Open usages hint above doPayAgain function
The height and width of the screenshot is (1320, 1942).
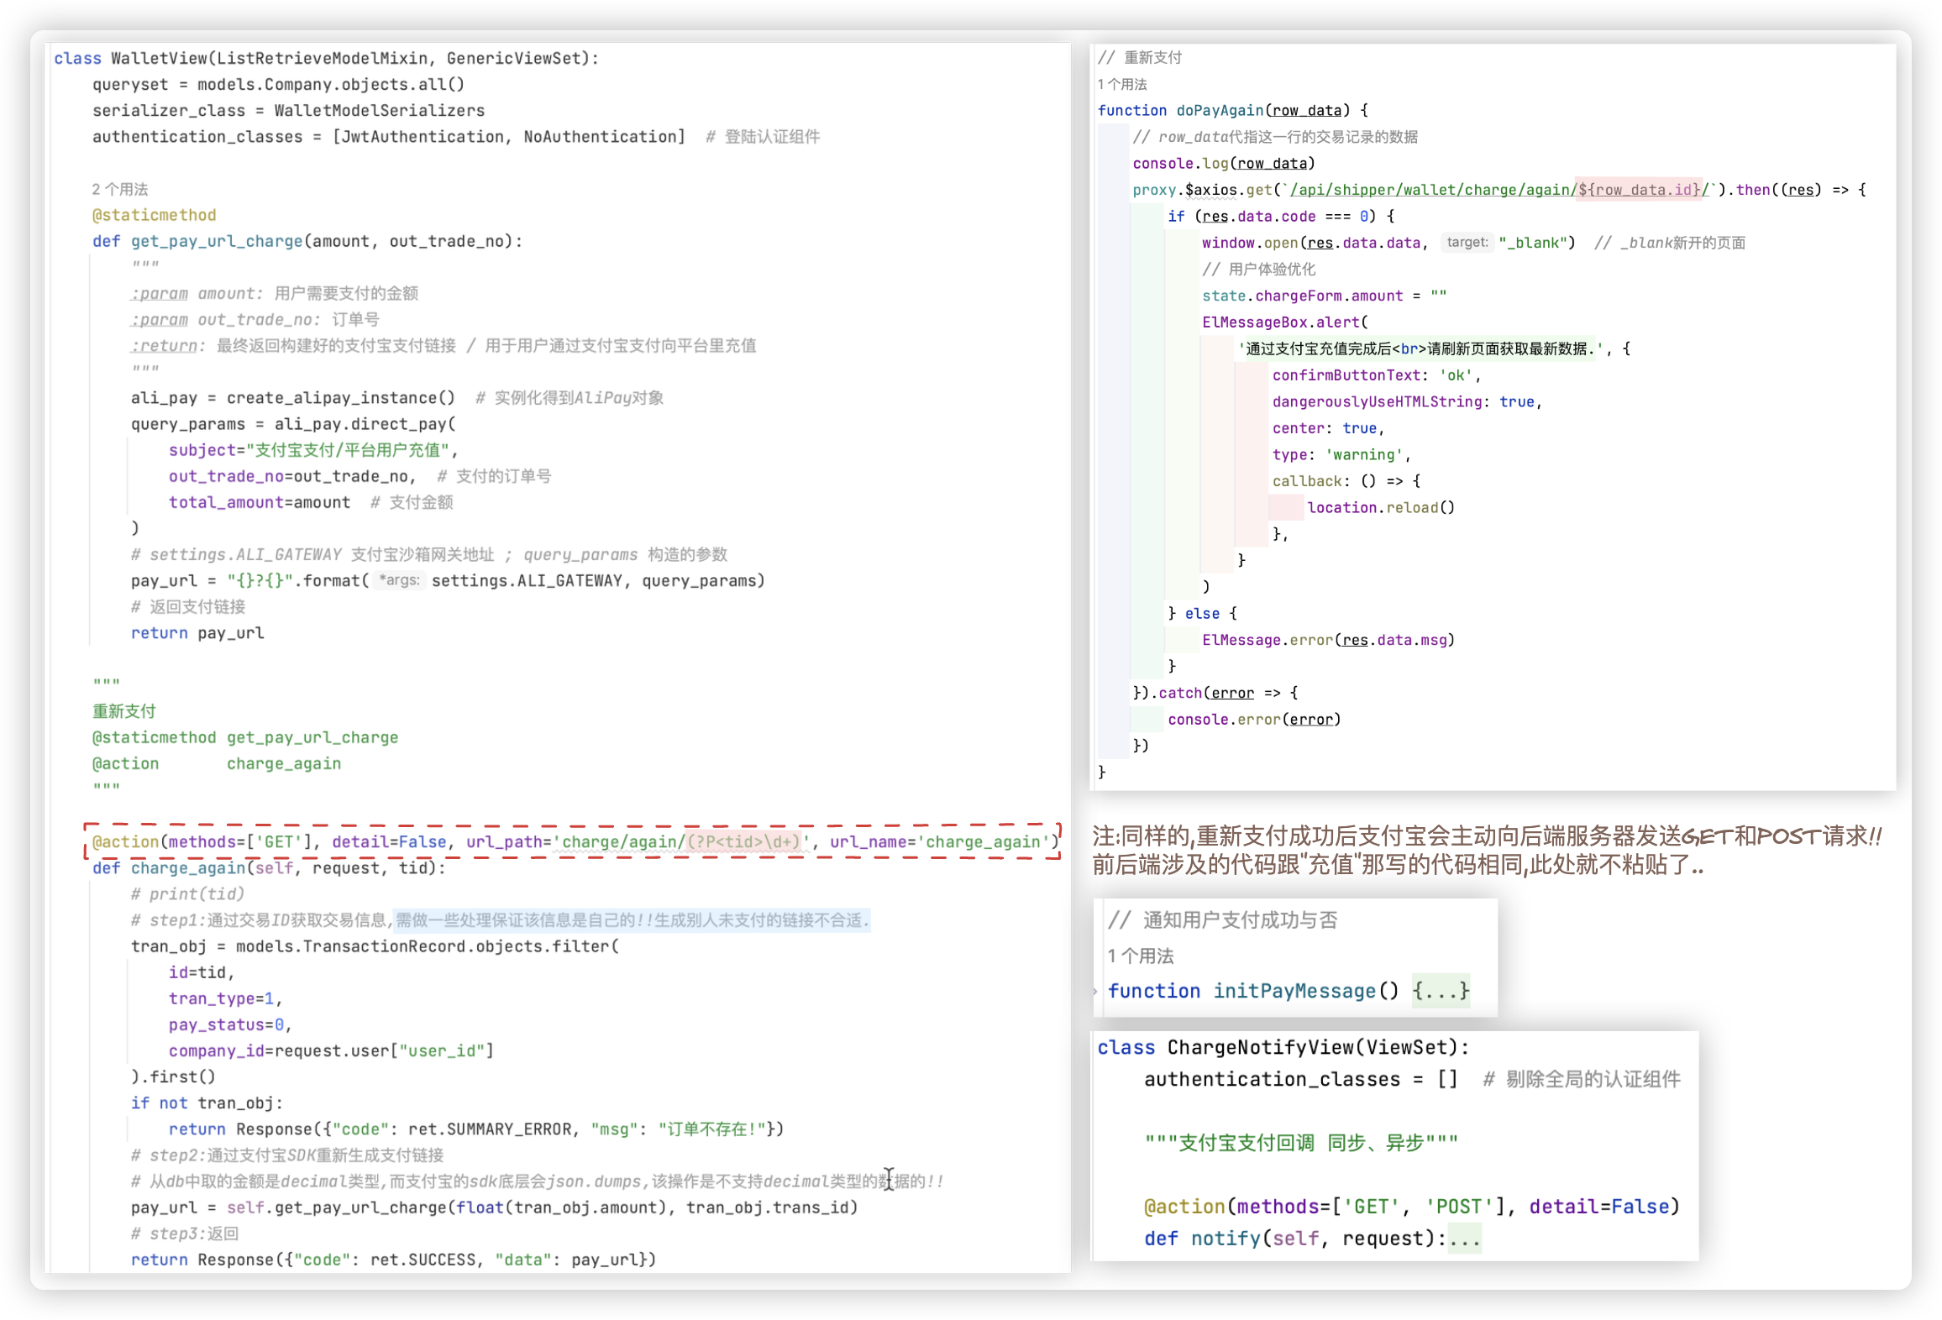point(1122,84)
